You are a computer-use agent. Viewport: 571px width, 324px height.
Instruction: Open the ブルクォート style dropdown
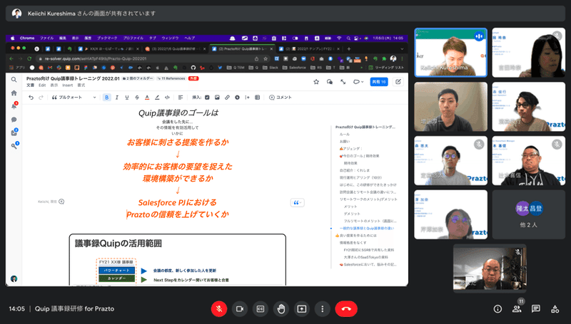click(x=74, y=98)
